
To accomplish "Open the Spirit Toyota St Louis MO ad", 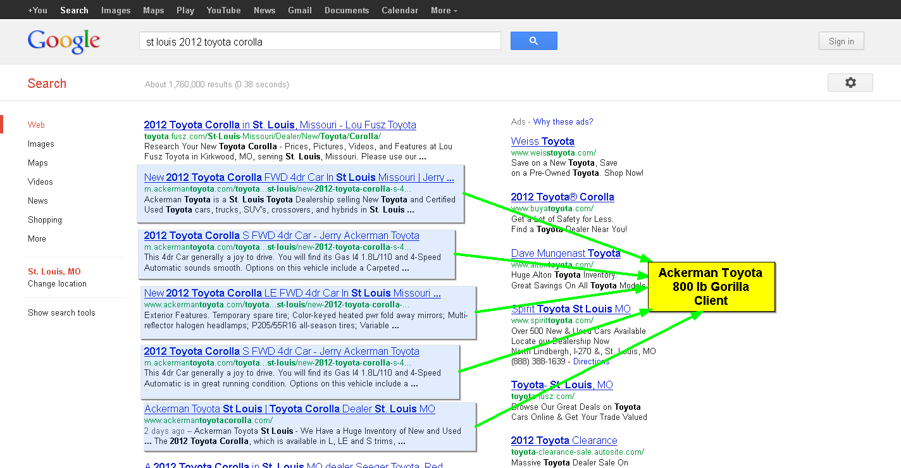I will coord(571,309).
